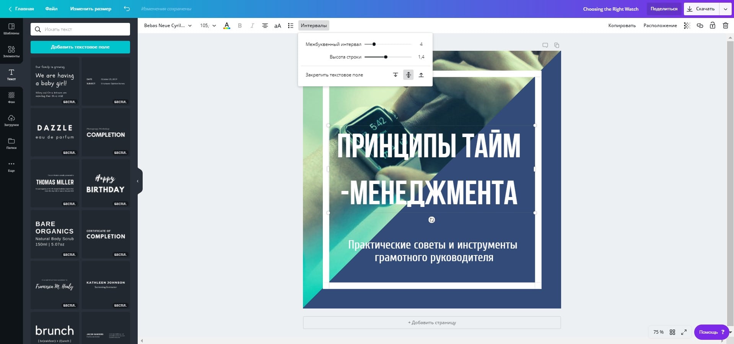Click Добавить страницу button
The image size is (734, 344).
click(432, 323)
